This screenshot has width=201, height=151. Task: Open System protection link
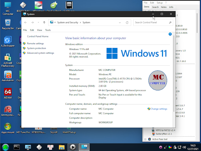point(37,48)
